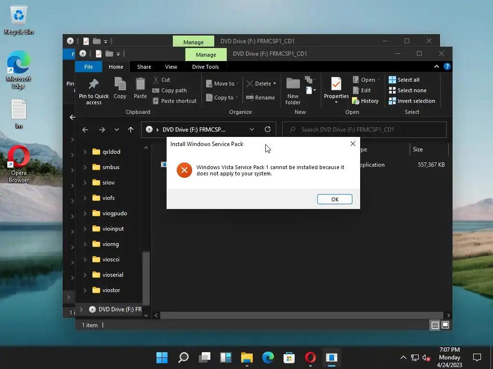Screen dimensions: 493x369
Task: Switch to the Share ribbon tab
Action: point(144,67)
